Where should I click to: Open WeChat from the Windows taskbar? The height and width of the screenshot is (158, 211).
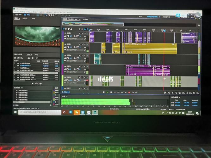pyautogui.click(x=76, y=112)
